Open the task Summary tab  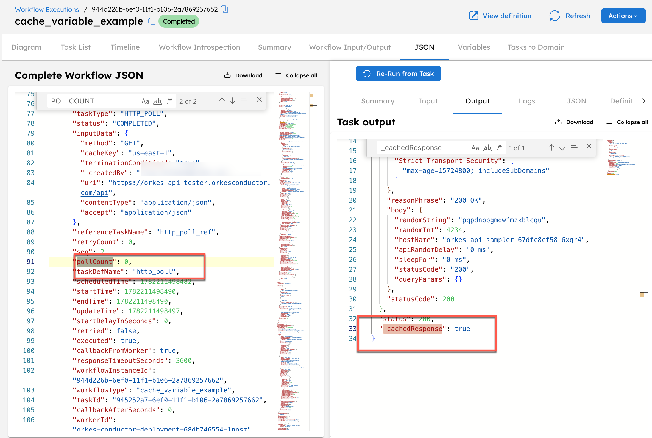[x=378, y=101]
